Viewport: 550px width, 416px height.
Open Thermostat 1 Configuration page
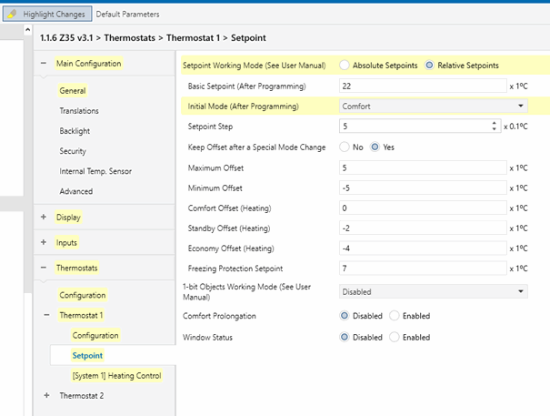(95, 336)
